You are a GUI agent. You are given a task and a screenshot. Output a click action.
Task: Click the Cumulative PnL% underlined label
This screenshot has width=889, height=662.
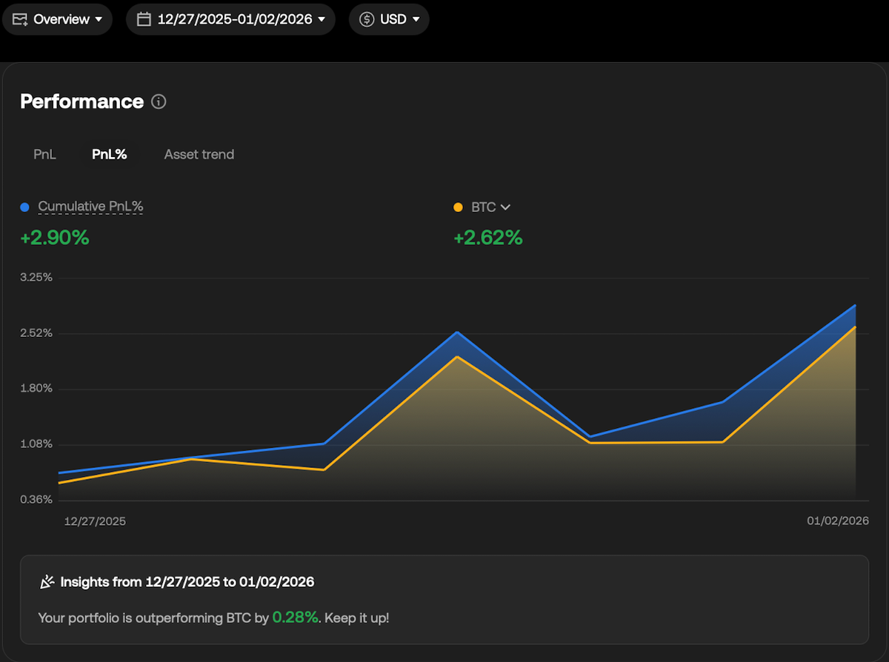[90, 207]
